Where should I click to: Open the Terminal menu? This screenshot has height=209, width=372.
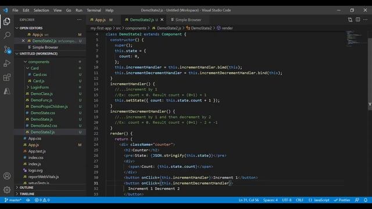point(94,10)
